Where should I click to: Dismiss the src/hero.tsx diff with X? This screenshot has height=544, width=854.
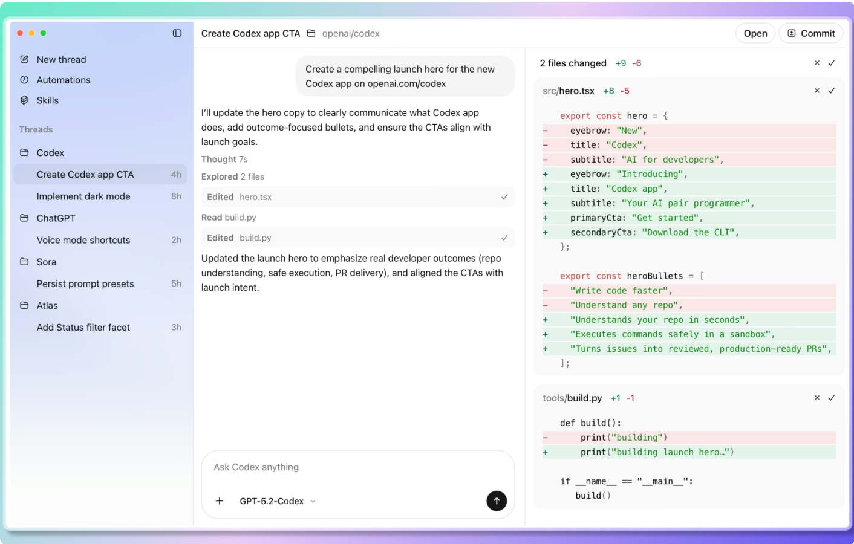(x=817, y=91)
